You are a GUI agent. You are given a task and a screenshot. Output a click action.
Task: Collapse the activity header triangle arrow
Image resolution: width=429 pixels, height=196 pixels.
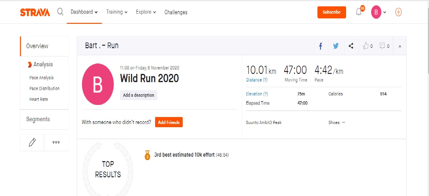click(400, 46)
